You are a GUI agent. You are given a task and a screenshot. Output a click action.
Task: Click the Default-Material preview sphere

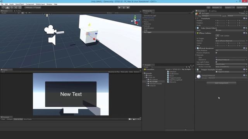[199, 76]
